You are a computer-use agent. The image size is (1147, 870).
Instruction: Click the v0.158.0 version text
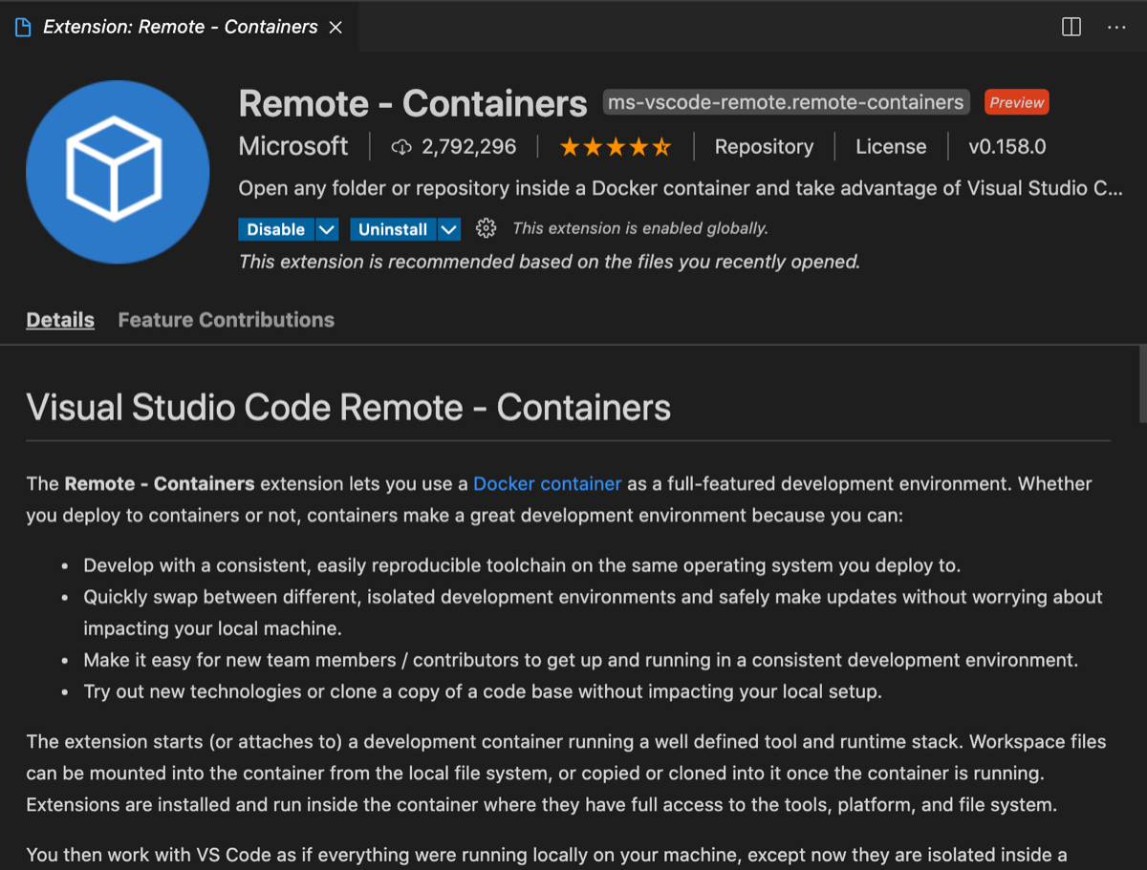click(x=1006, y=147)
